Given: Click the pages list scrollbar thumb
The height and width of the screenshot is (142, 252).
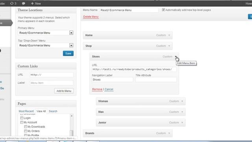Looking at the screenshot, I should pos(72,133).
